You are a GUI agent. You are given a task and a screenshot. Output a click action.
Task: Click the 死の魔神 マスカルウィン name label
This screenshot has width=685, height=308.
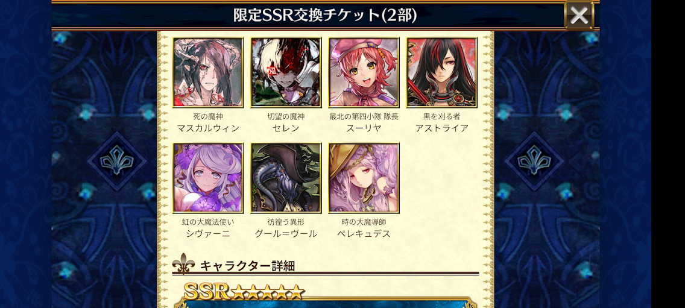pos(208,122)
